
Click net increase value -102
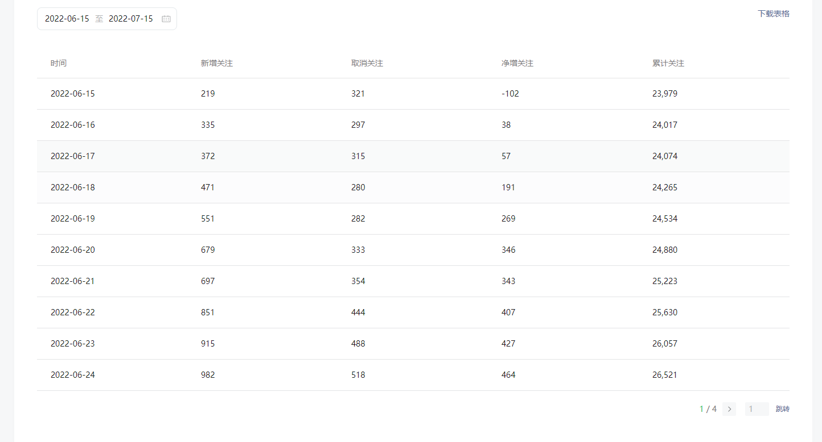[x=511, y=94]
